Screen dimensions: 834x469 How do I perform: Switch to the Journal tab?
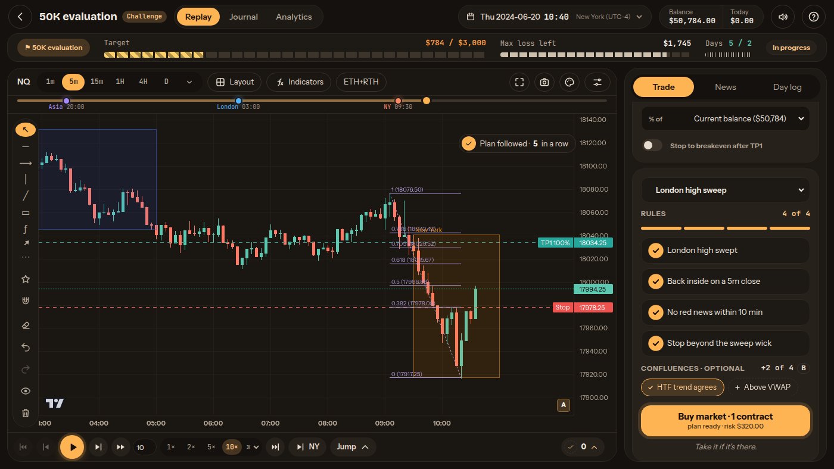pos(244,17)
